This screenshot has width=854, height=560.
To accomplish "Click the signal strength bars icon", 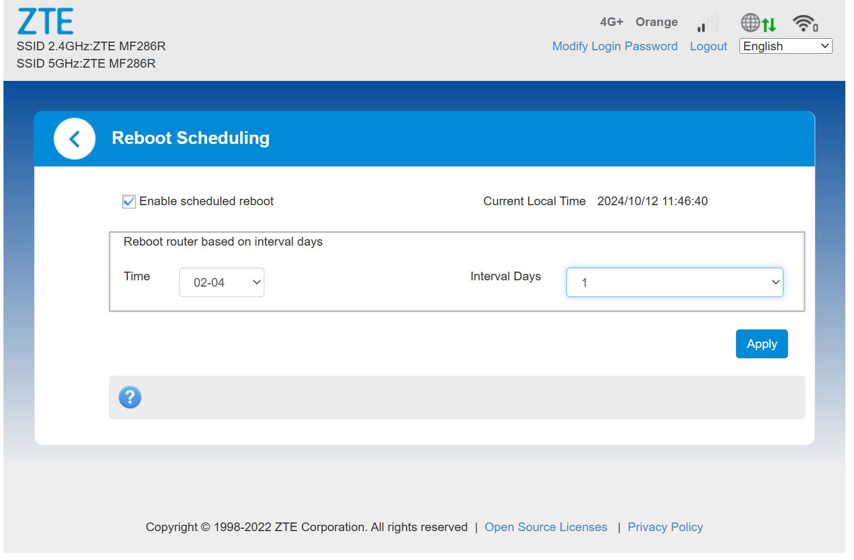I will 707,23.
